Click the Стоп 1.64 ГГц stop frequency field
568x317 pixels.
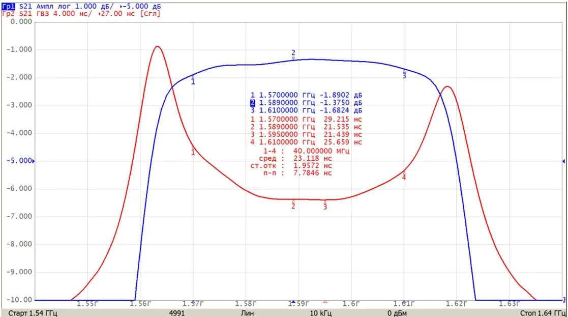point(543,313)
